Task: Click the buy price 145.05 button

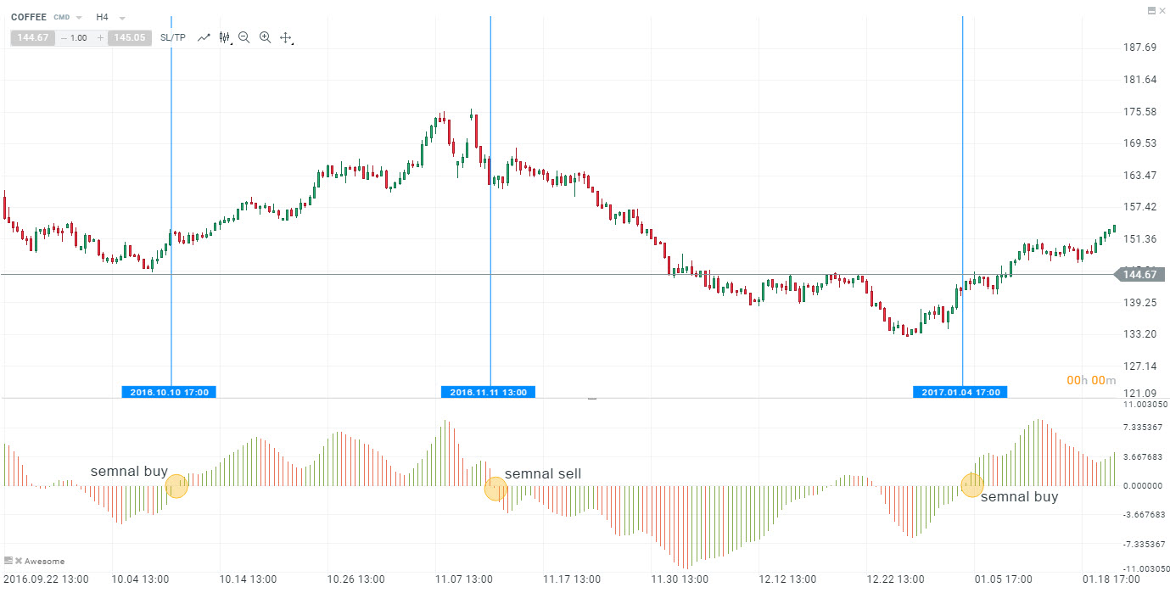Action: point(130,37)
